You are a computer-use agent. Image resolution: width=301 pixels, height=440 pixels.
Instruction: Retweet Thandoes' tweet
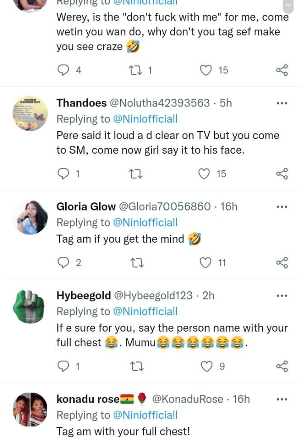[x=134, y=174]
